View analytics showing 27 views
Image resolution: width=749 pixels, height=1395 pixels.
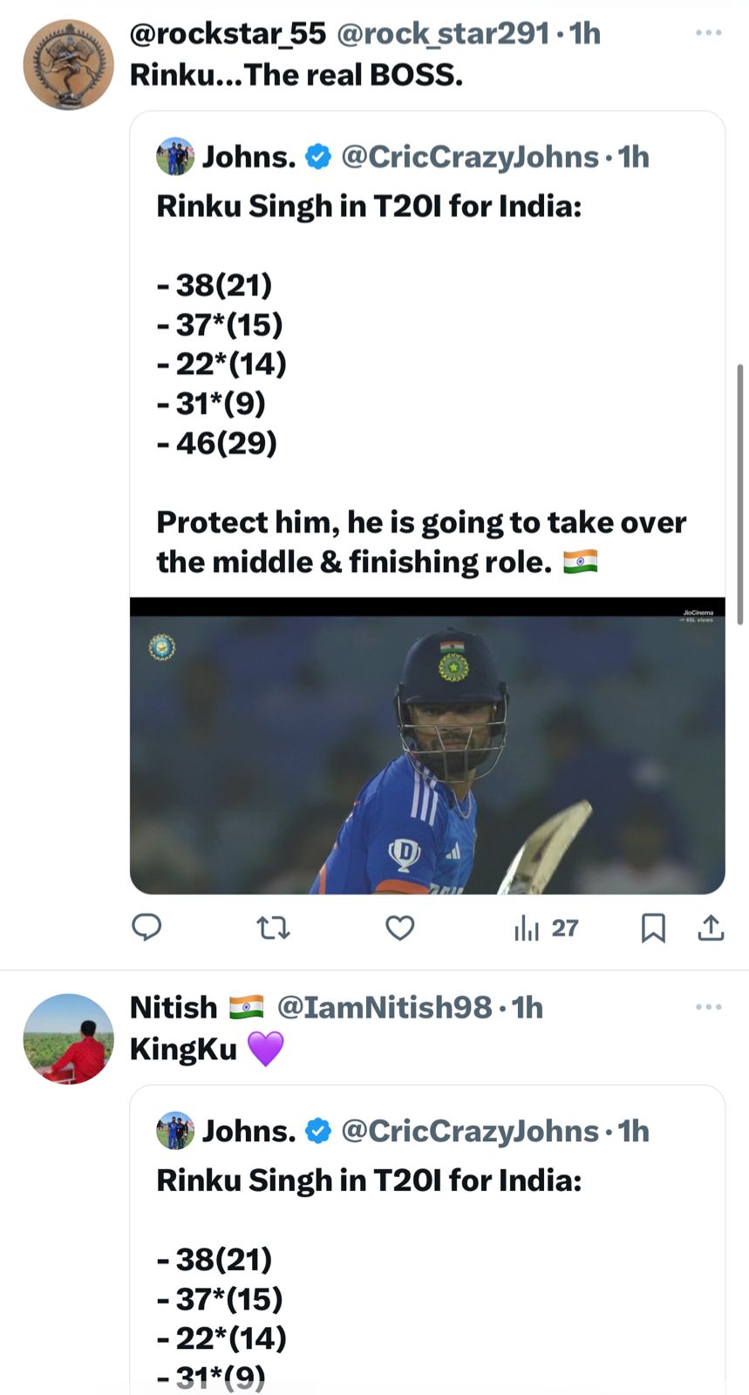[x=546, y=928]
